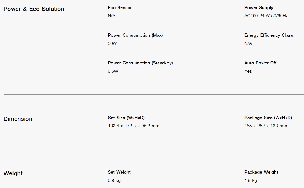Click the Weight section heading
Screen dimensions: 304x188
point(13,173)
